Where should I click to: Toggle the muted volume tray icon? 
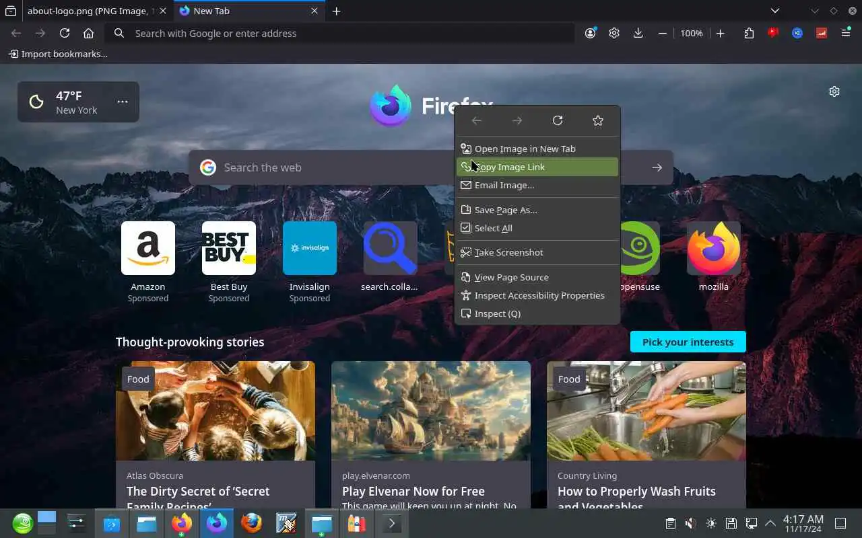pyautogui.click(x=690, y=523)
